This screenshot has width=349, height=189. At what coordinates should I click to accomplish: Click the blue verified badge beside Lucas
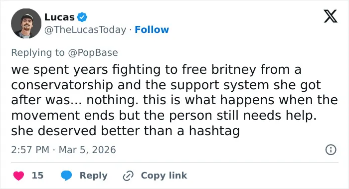(x=82, y=17)
